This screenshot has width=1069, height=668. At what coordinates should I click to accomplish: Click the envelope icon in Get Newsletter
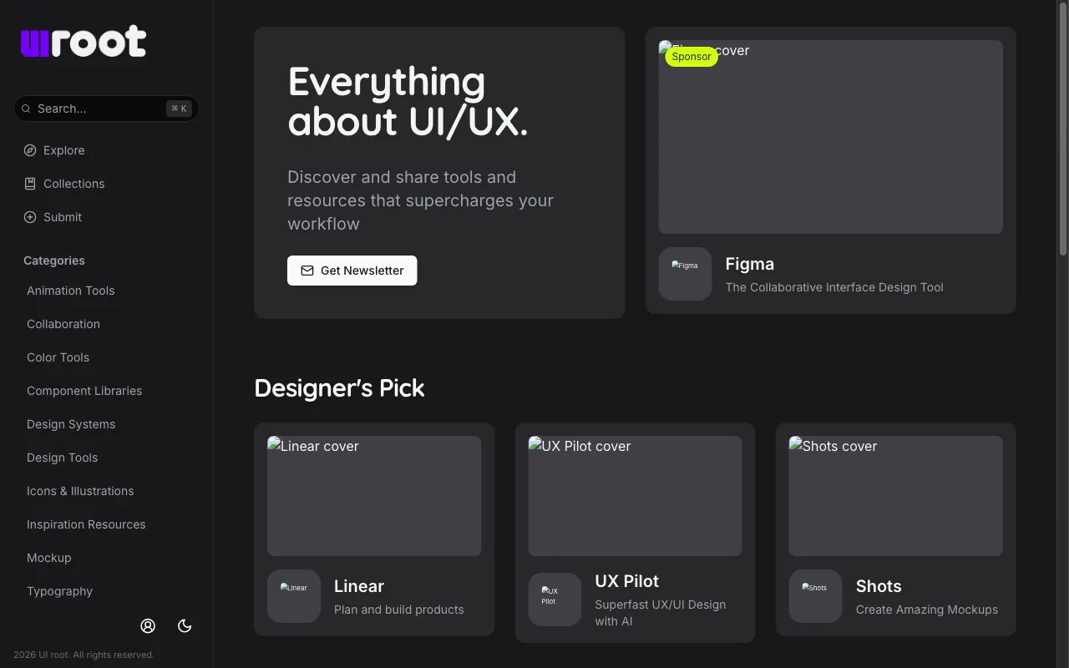(x=307, y=271)
